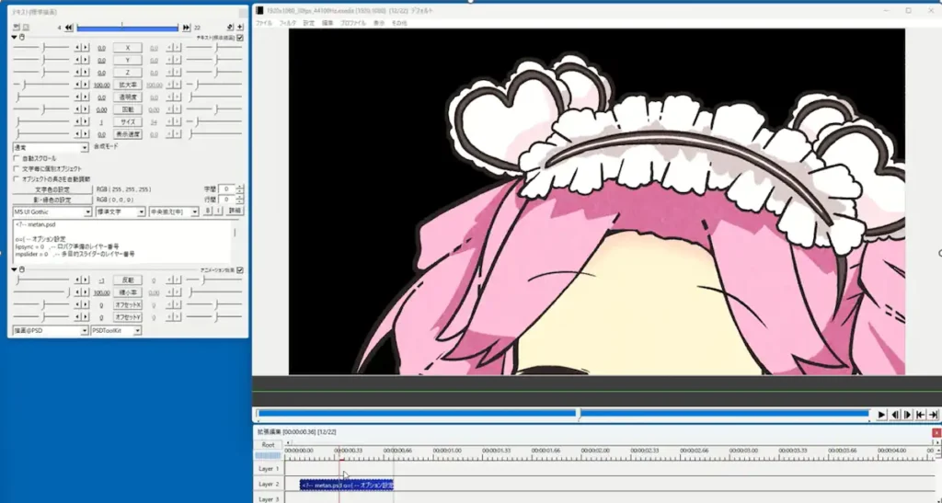
Task: Toggle Layer 1 visibility in the timeline
Action: (x=269, y=468)
